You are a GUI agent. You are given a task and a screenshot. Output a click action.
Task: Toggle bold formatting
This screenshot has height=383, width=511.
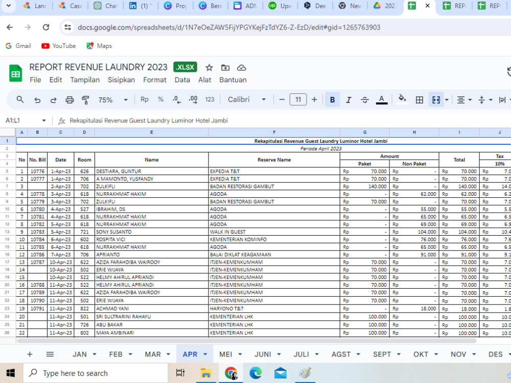(x=333, y=99)
